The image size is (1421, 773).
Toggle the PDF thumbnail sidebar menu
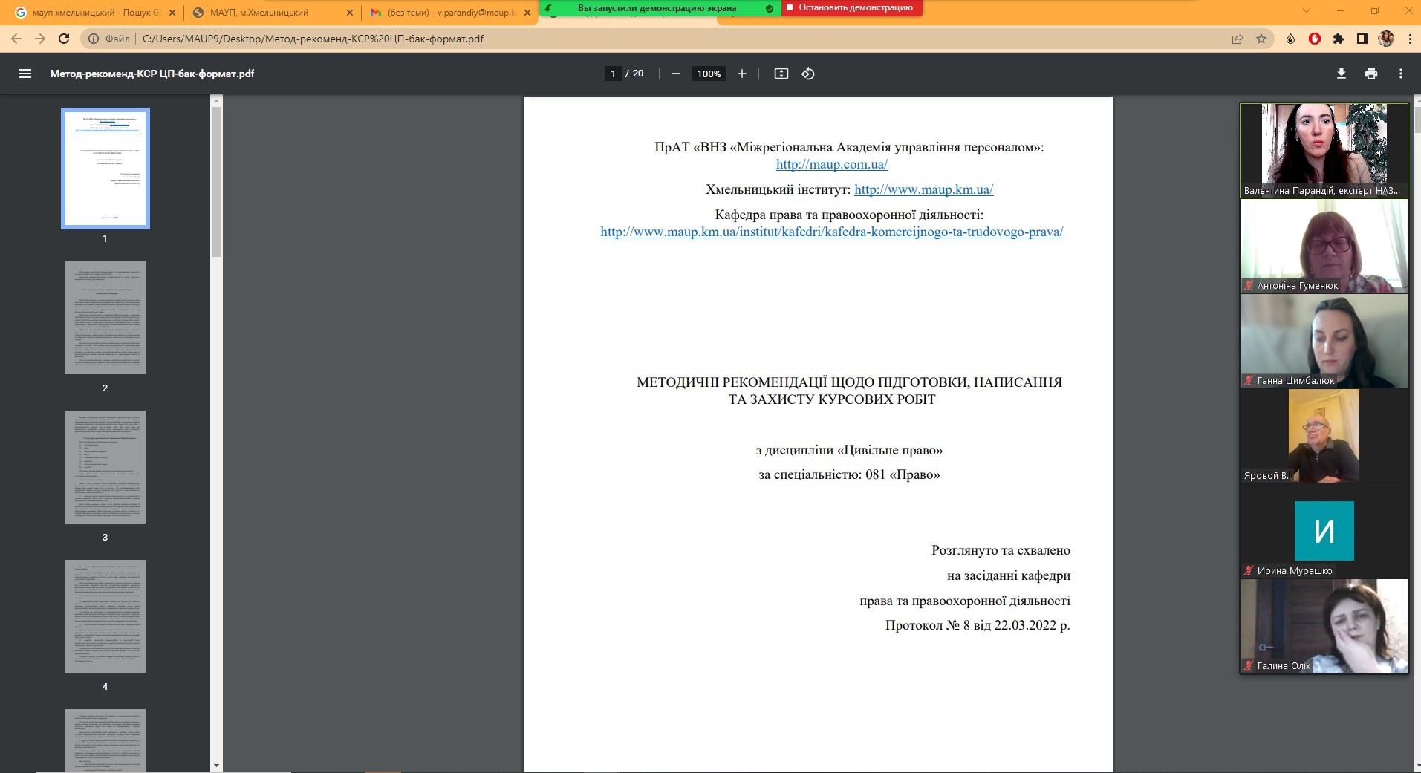pyautogui.click(x=25, y=74)
